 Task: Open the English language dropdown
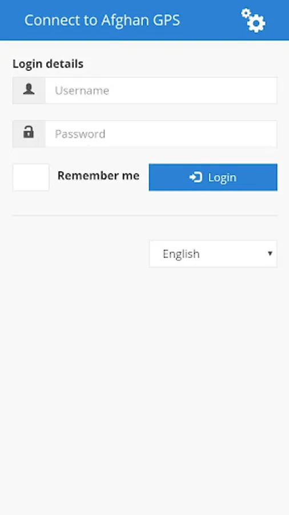(213, 253)
